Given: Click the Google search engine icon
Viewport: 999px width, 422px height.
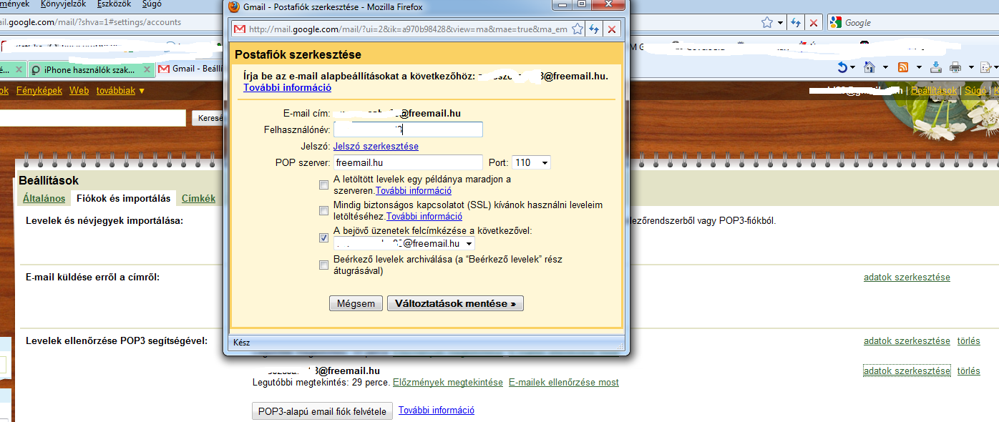Looking at the screenshot, I should coord(835,22).
